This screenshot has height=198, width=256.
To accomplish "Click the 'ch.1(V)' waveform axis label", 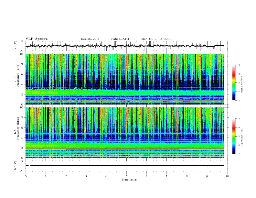I will tap(16, 46).
